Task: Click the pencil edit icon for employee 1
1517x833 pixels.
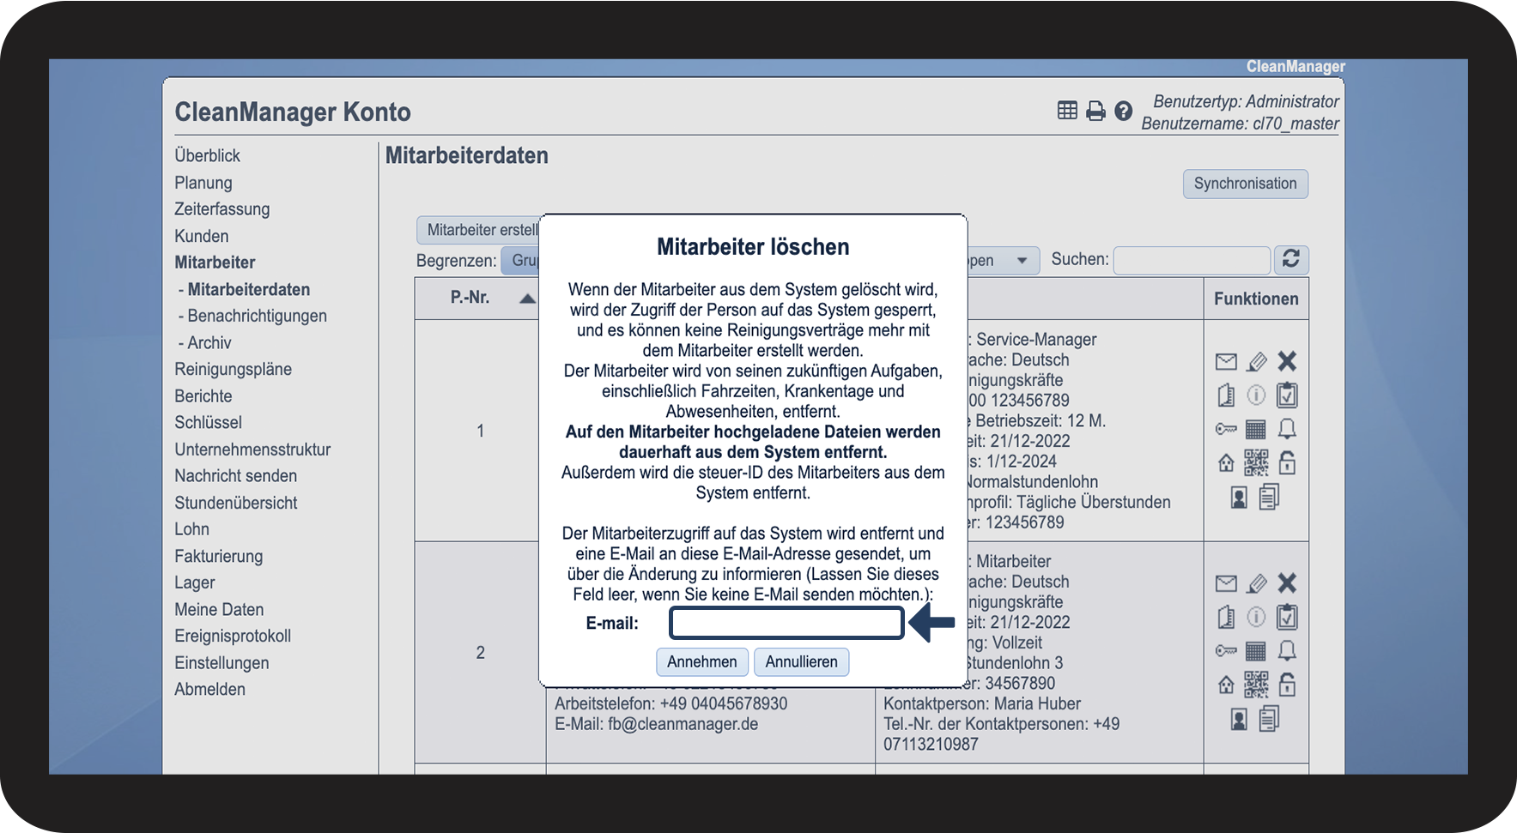Action: 1256,361
